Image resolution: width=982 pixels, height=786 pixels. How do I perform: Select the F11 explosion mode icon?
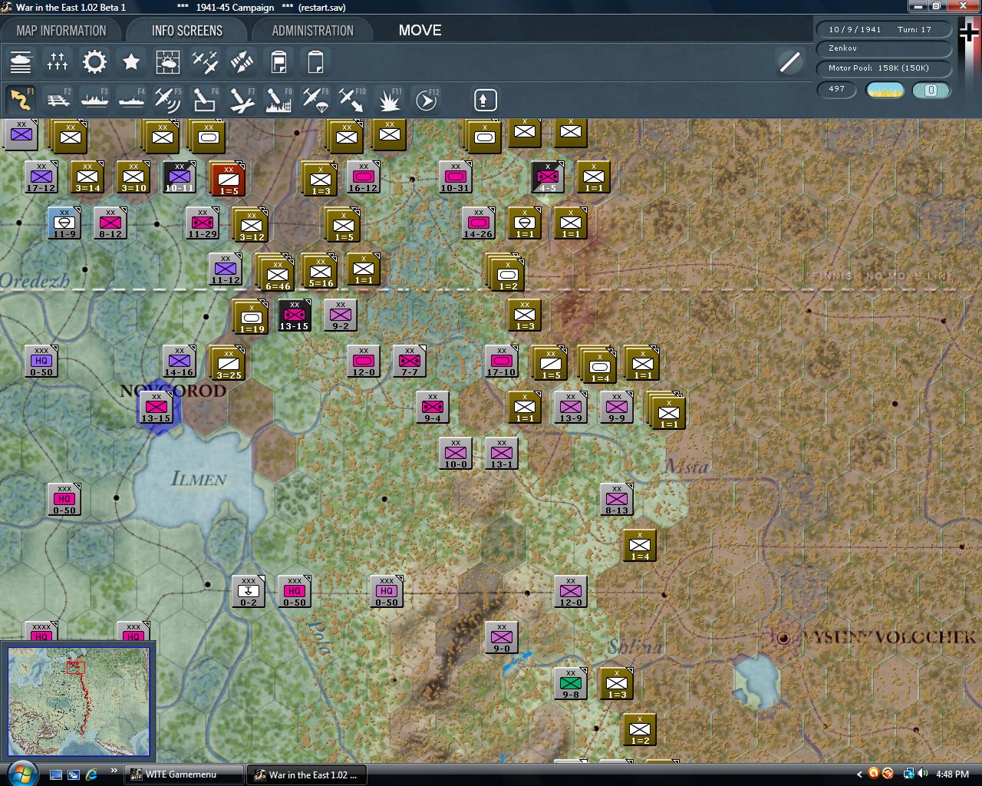click(389, 100)
